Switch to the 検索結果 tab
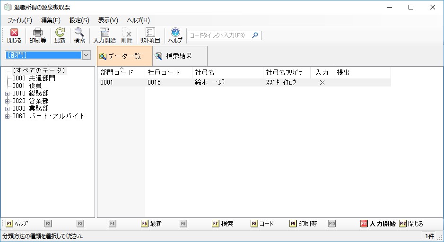 [179, 56]
